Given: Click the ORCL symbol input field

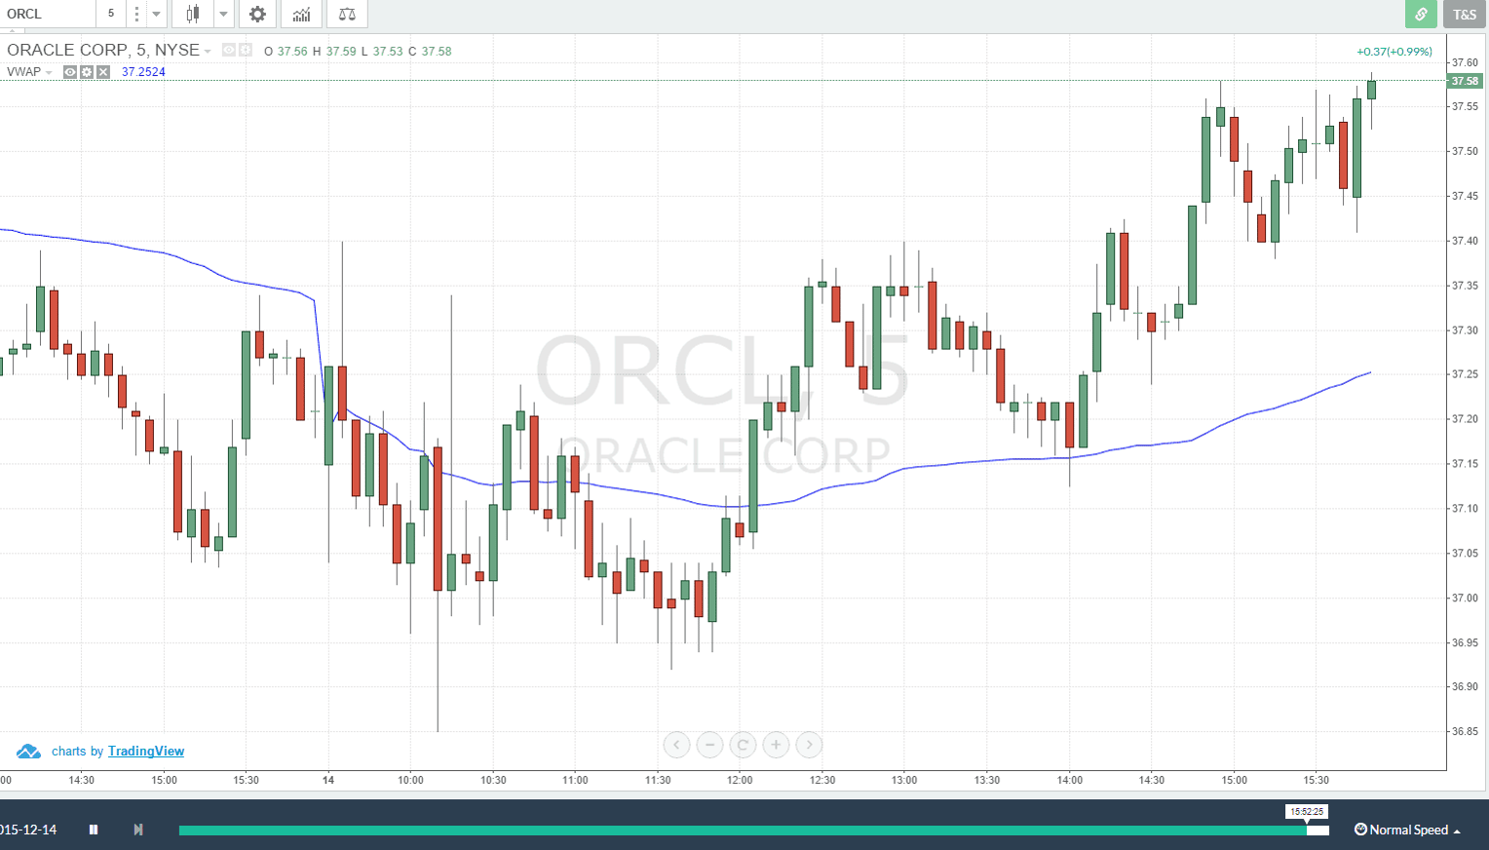Looking at the screenshot, I should point(44,14).
